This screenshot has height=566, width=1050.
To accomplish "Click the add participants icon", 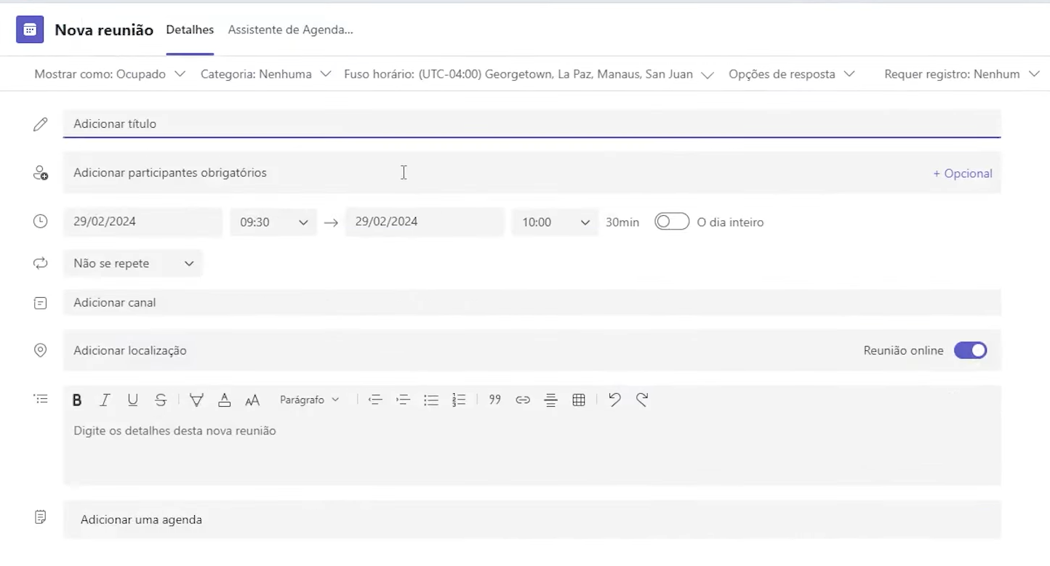I will pos(41,173).
